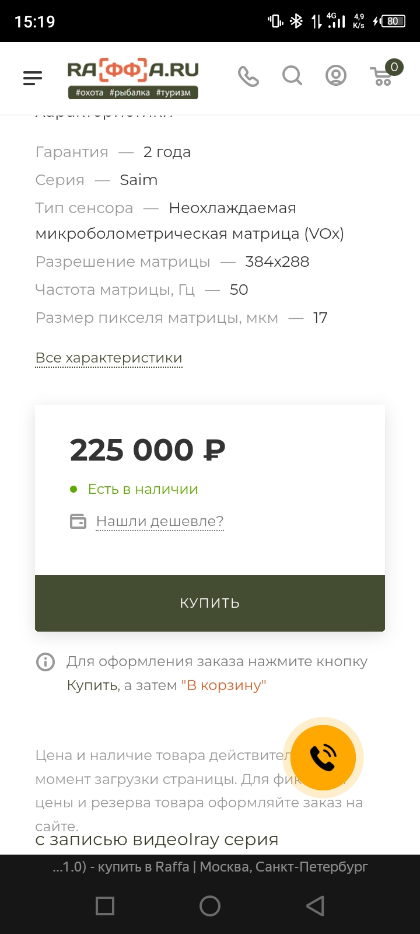Tap the 225 000 ₽ price
The height and width of the screenshot is (934, 420).
[x=148, y=450]
